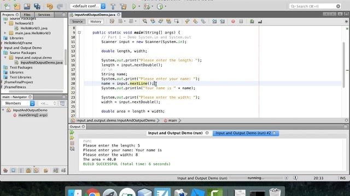The width and height of the screenshot is (350, 196).
Task: Collapse the input.and.output.demo package node
Action: tap(5, 58)
